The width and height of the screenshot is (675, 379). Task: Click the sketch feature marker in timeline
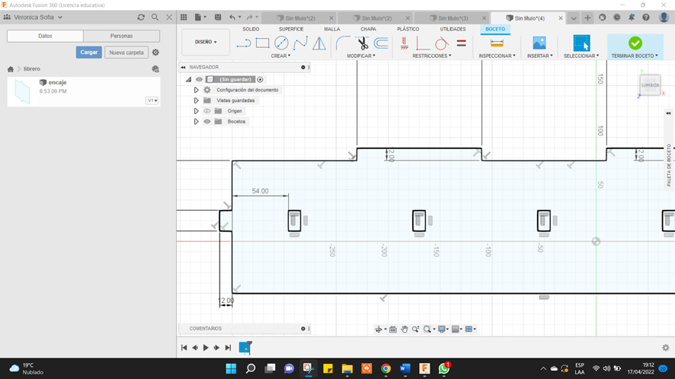(245, 347)
